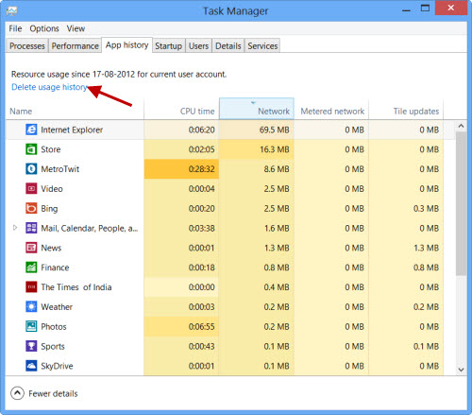Click the SkyDrive cloud icon
The width and height of the screenshot is (472, 415).
[x=31, y=366]
